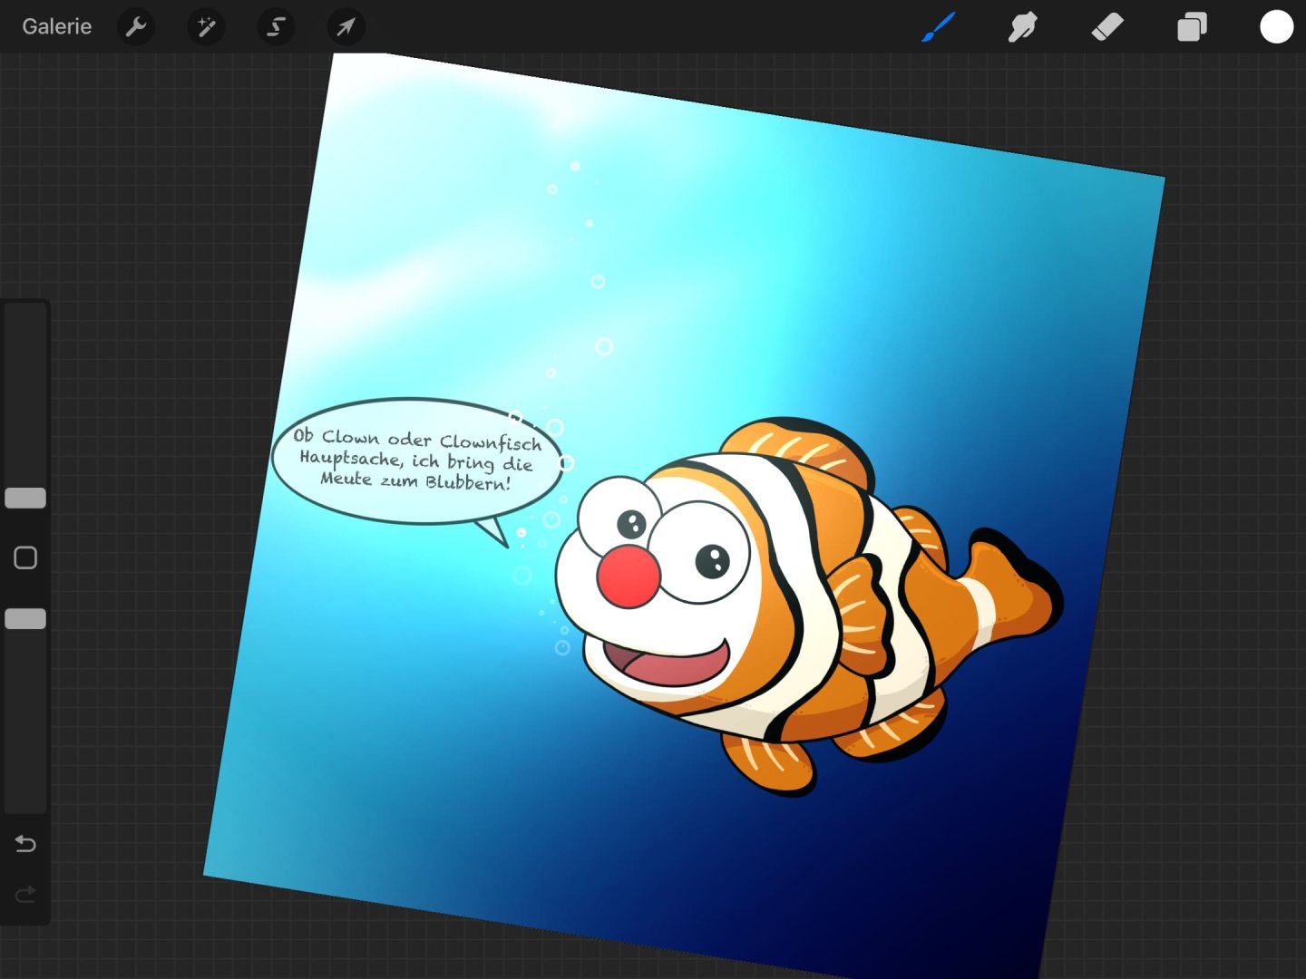Open the Adjustments magic wand menu

tap(206, 27)
